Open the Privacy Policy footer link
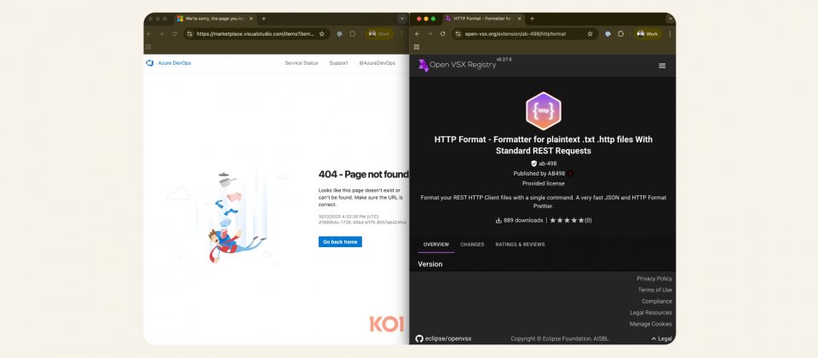818x358 pixels. tap(654, 279)
